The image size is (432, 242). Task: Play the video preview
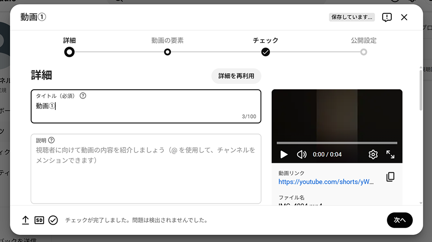284,155
